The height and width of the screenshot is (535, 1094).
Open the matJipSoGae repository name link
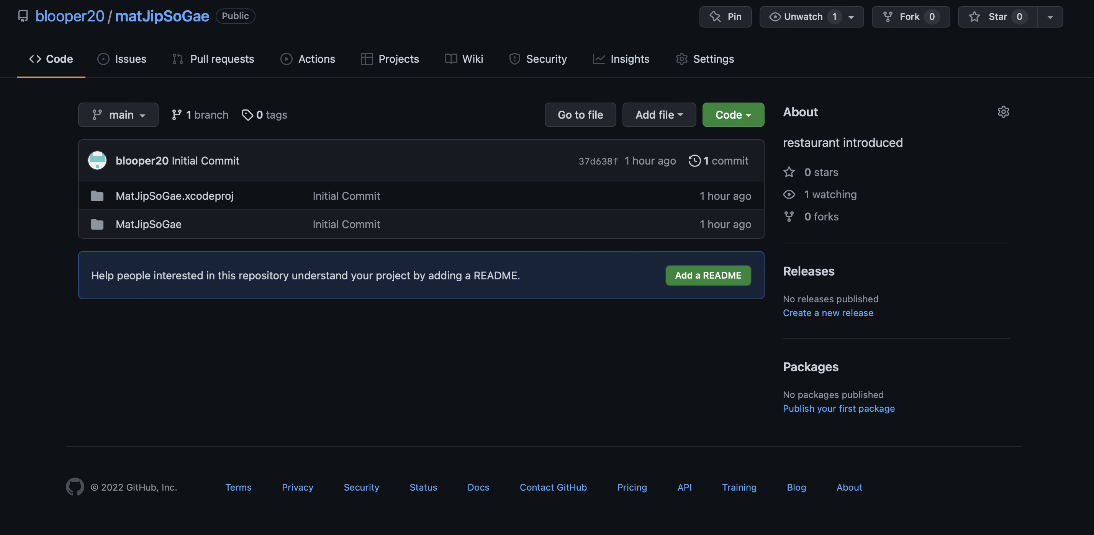pyautogui.click(x=162, y=16)
